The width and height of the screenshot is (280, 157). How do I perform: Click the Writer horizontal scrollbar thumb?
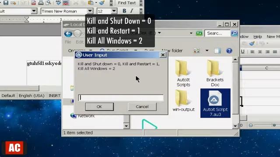[19, 88]
